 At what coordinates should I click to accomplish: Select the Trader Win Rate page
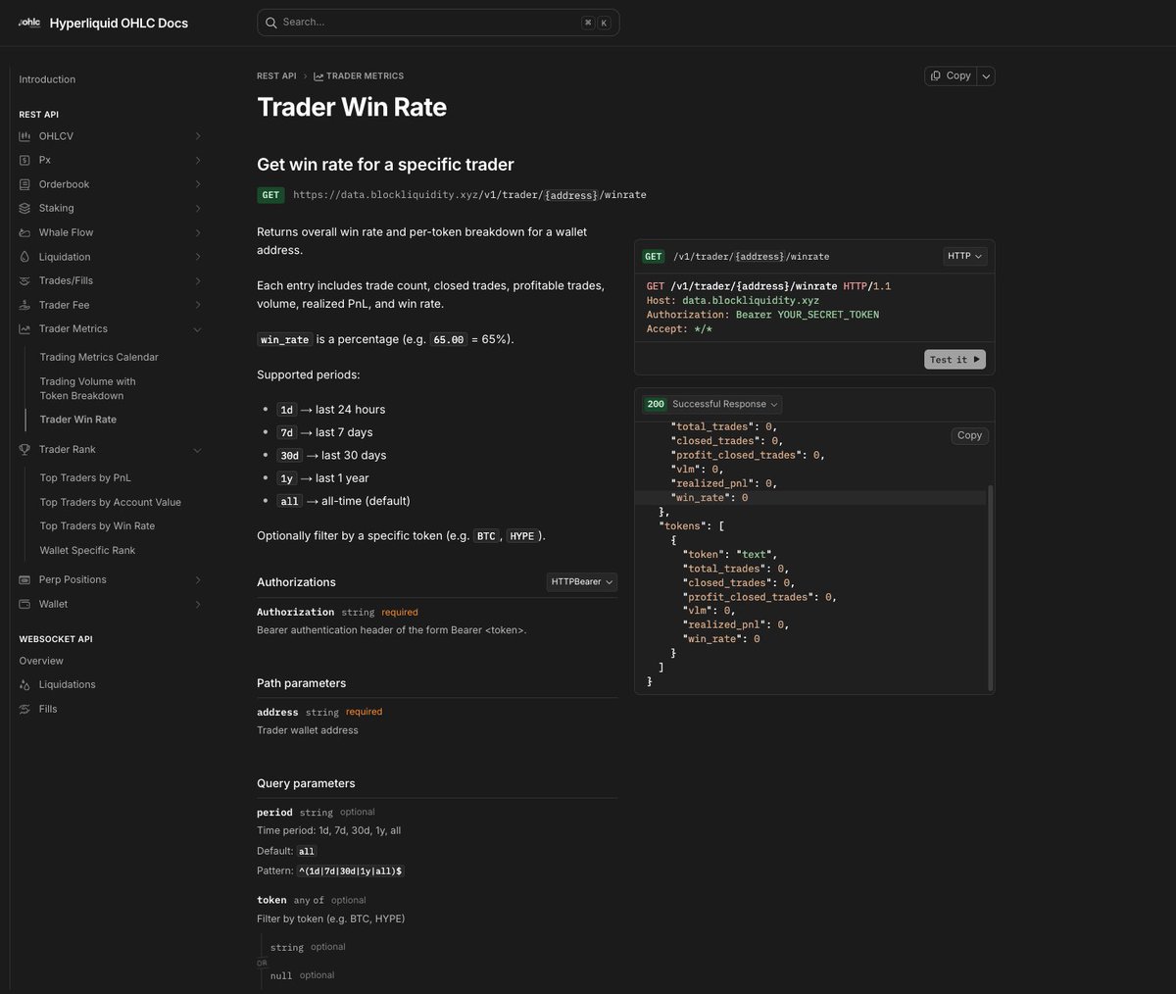(x=78, y=420)
